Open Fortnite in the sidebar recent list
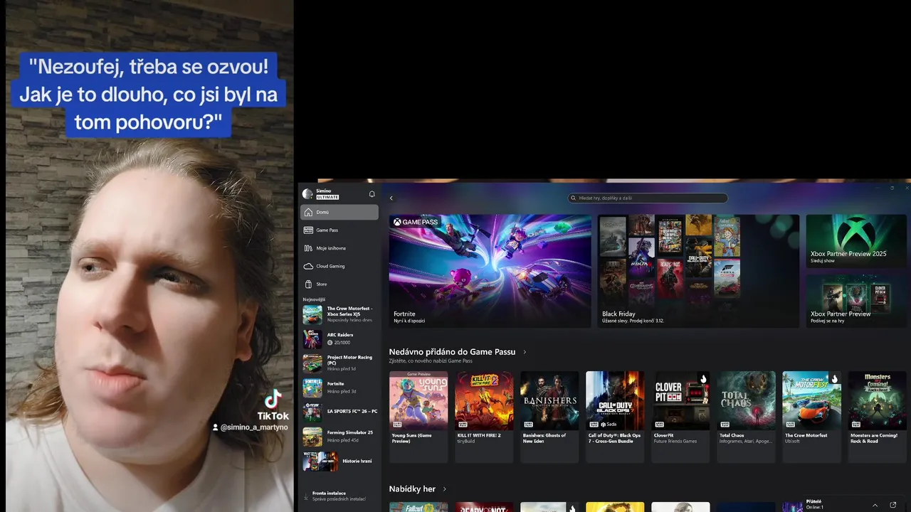 pyautogui.click(x=340, y=388)
